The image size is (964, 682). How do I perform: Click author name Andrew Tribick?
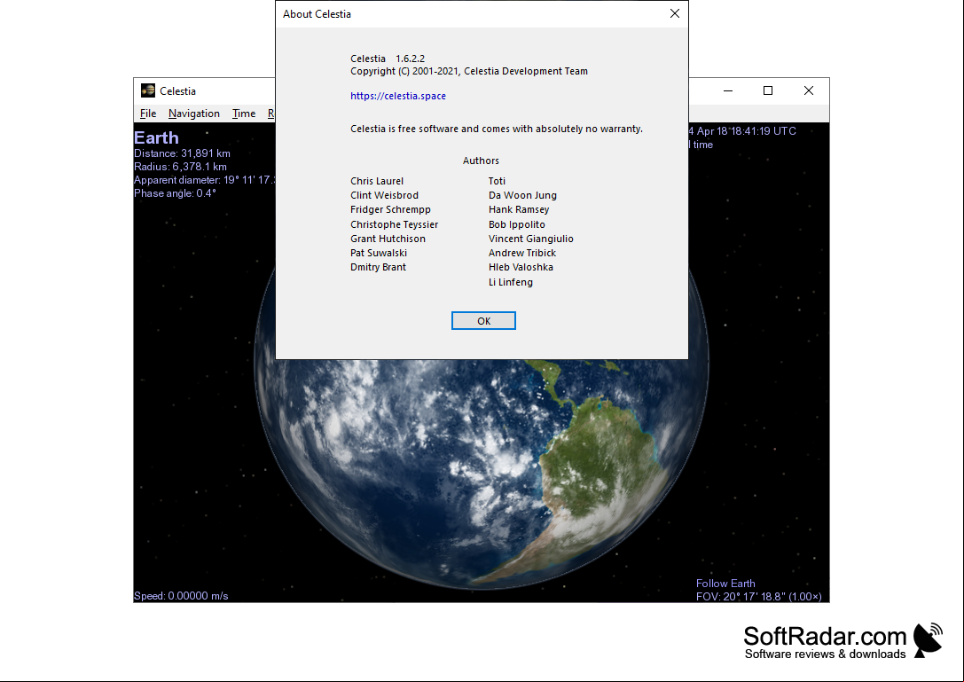522,253
